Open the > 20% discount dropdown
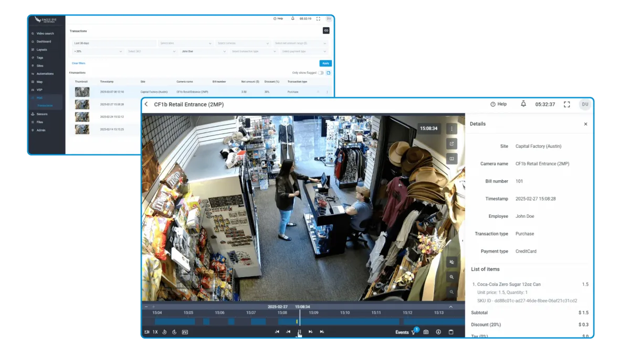Viewport: 630px width, 353px height. click(98, 51)
